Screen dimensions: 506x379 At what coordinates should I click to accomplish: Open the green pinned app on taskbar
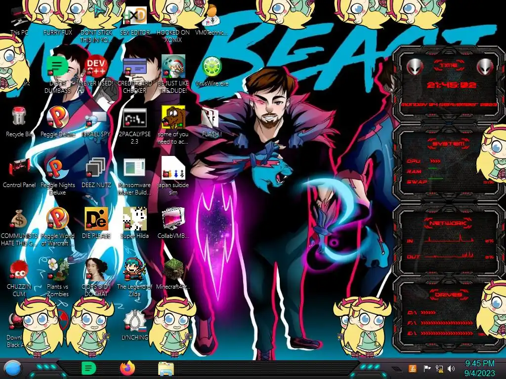point(88,368)
